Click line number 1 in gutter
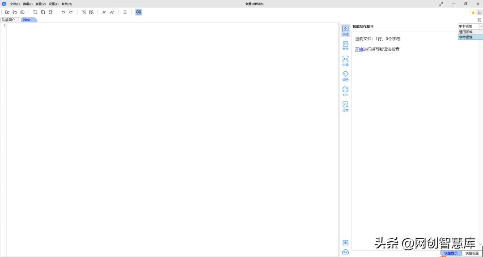 coord(4,26)
